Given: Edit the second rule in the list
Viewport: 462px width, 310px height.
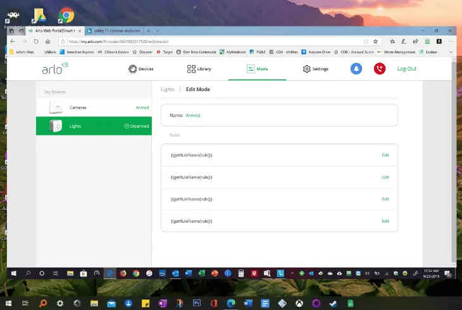Looking at the screenshot, I should point(385,177).
